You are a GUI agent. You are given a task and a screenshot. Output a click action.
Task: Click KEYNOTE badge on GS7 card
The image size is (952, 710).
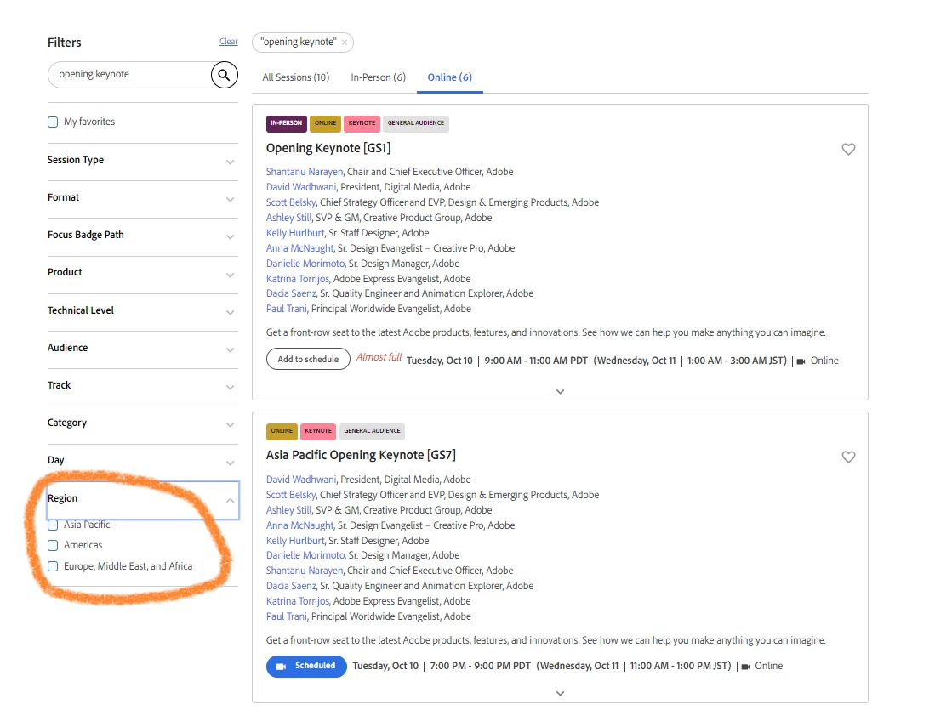(318, 431)
